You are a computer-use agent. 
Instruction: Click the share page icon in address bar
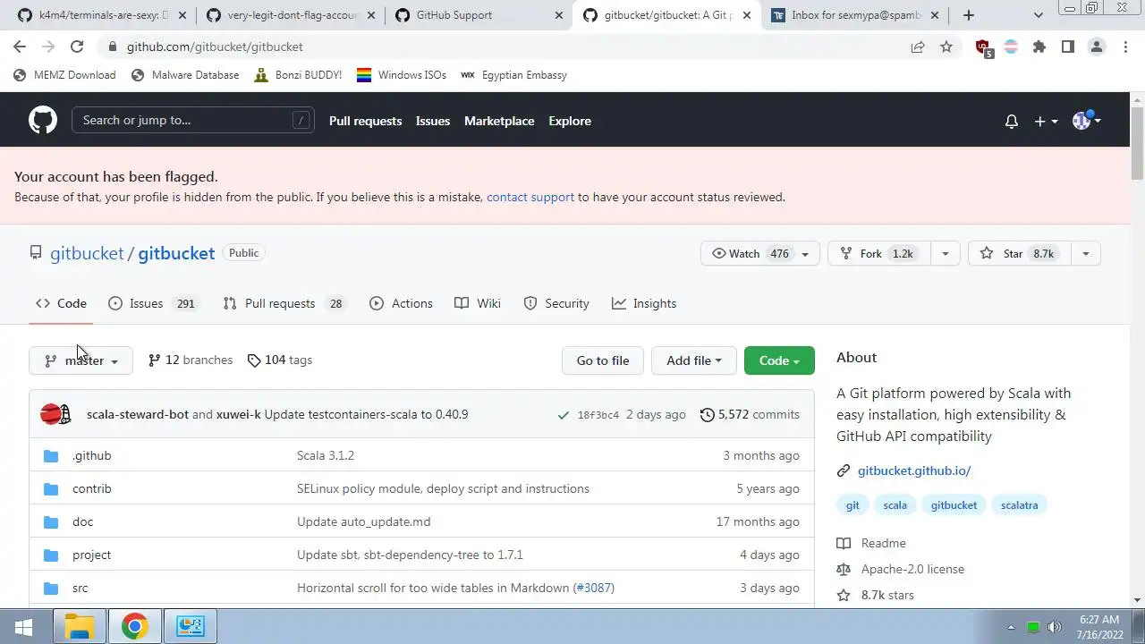coord(918,47)
